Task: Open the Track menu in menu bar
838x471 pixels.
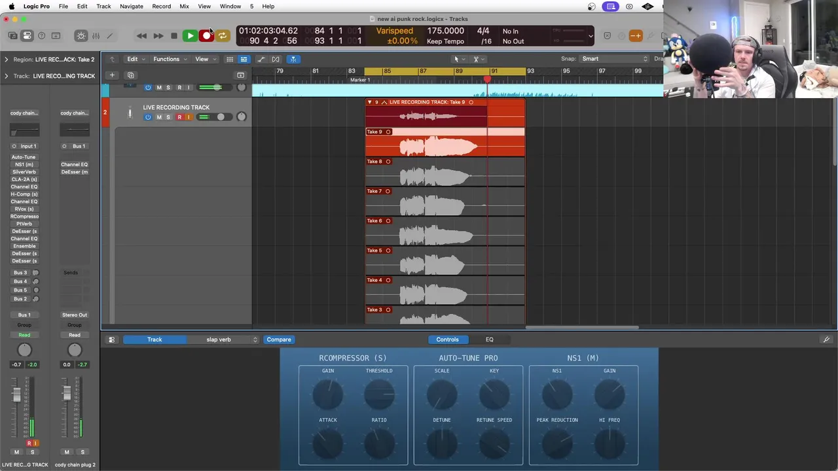Action: tap(103, 7)
